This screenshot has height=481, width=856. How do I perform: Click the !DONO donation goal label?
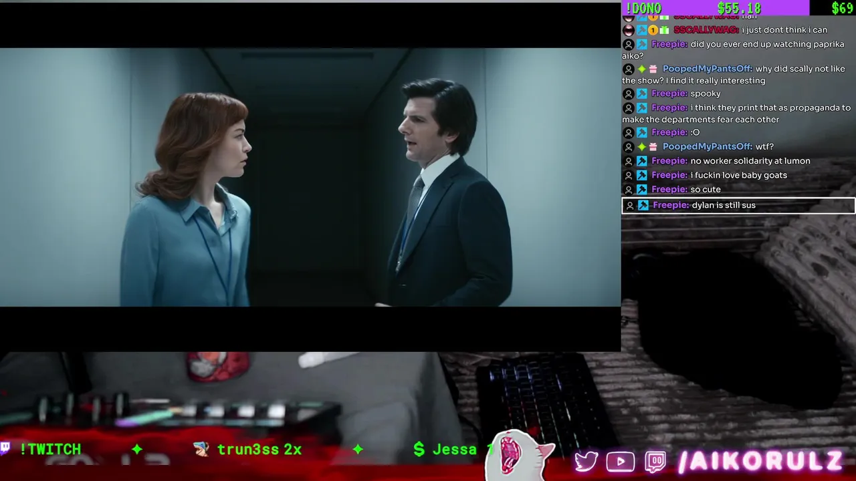click(643, 8)
